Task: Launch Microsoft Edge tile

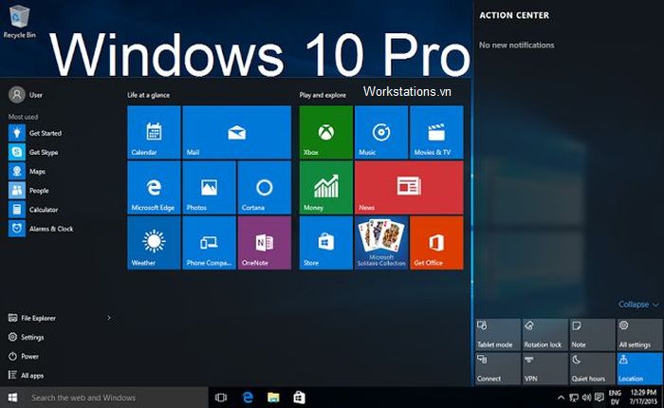Action: click(154, 187)
